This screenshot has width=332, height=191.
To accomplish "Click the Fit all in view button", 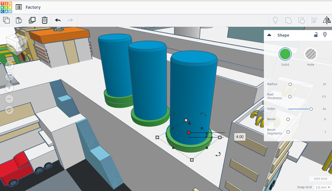I will pyautogui.click(x=9, y=77).
